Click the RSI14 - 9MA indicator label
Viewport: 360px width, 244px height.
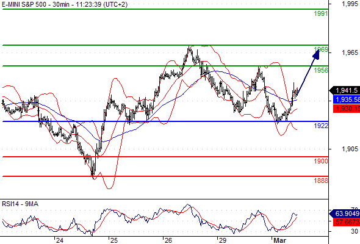(x=20, y=204)
